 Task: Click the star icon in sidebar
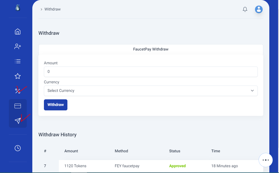(x=18, y=76)
